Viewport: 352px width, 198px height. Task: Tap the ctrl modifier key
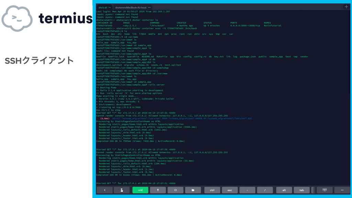212,190
